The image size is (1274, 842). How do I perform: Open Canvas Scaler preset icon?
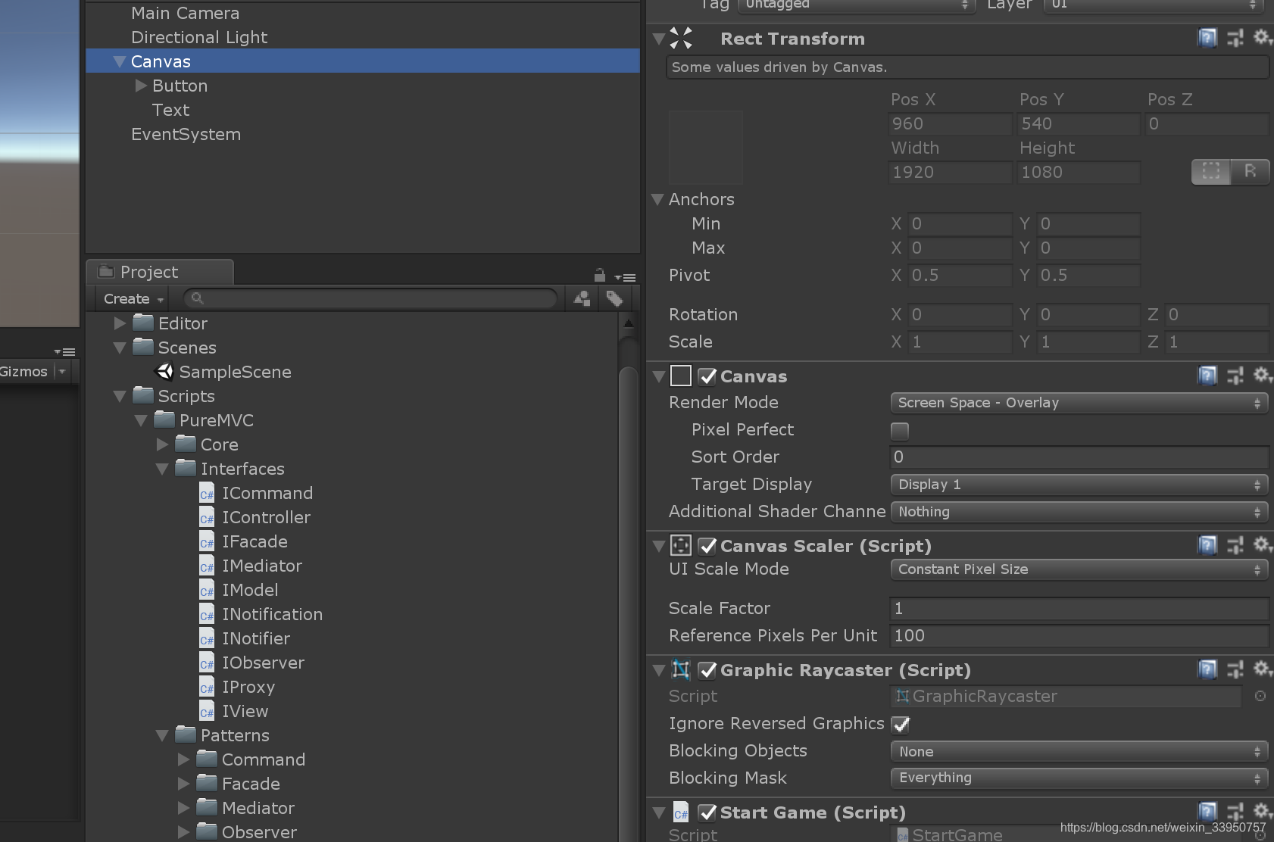click(1235, 545)
